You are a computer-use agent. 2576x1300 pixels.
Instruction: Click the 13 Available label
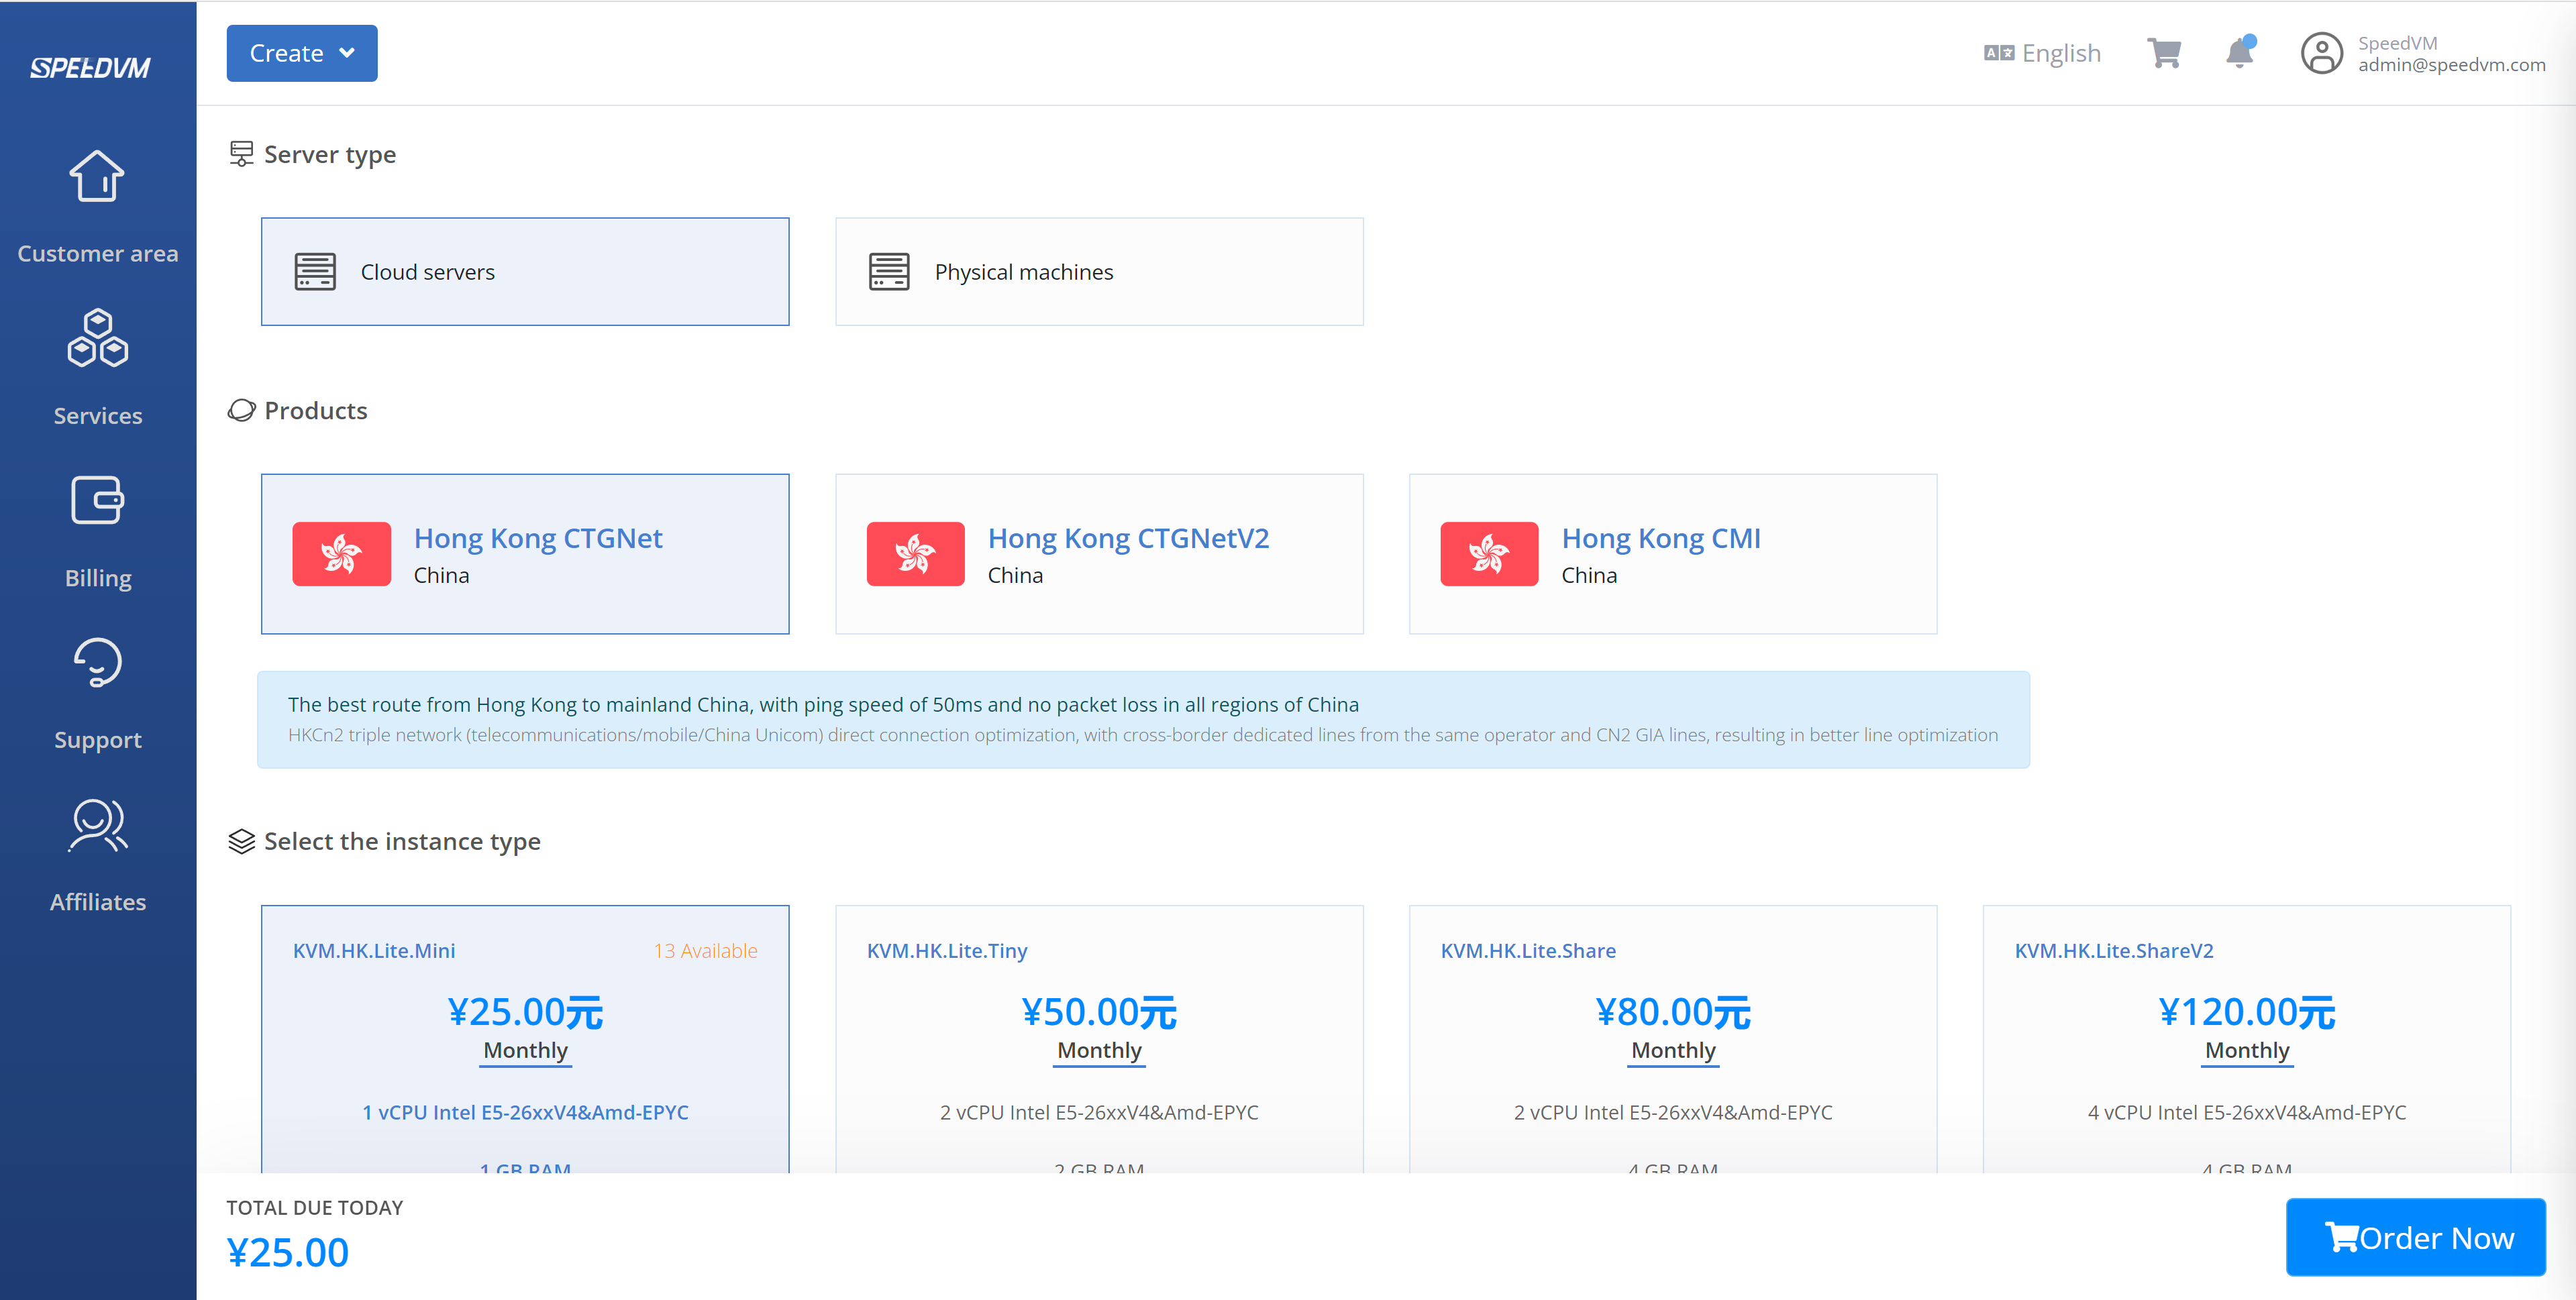(705, 951)
